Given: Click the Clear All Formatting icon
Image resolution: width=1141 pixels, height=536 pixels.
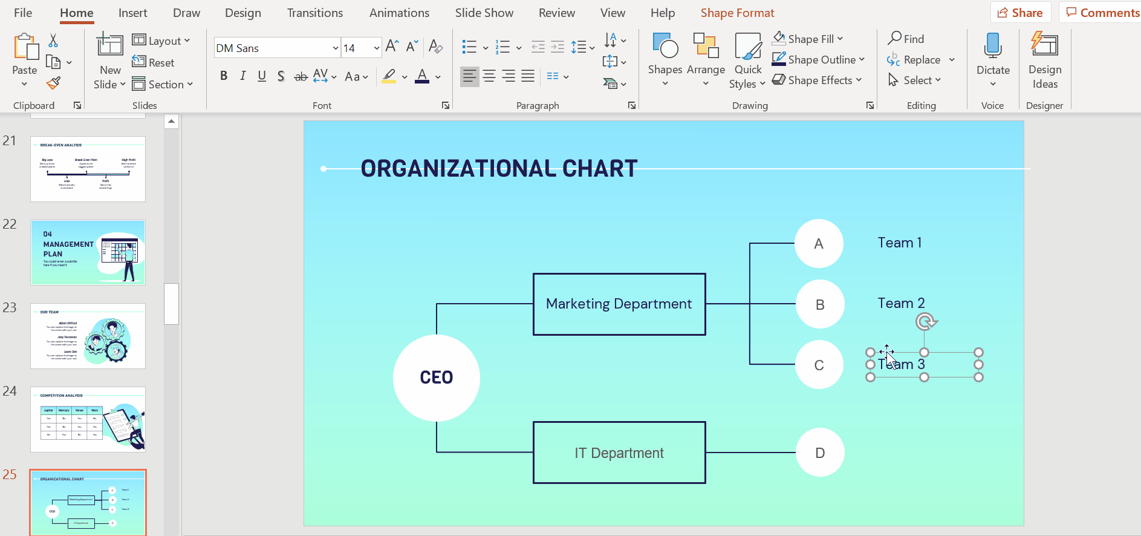Looking at the screenshot, I should pos(435,47).
